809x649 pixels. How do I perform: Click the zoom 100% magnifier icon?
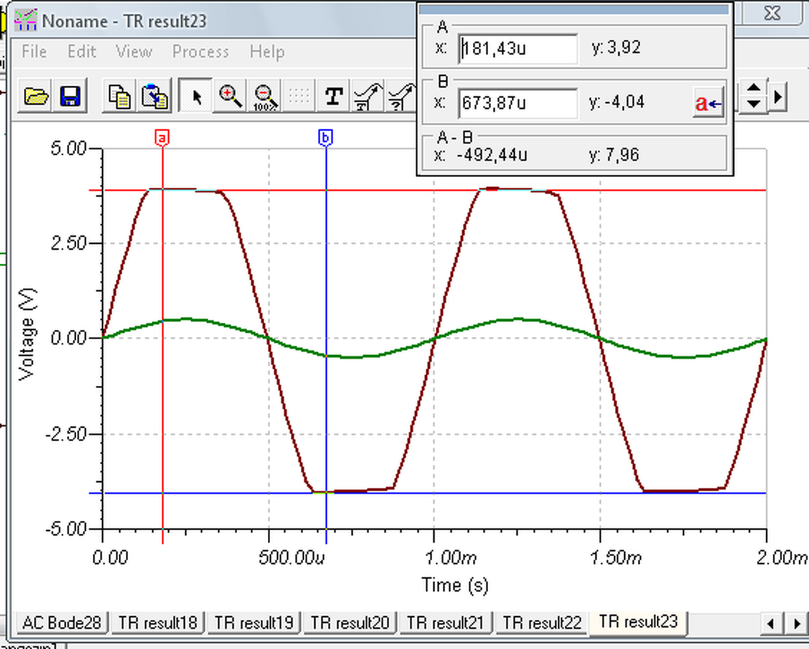coord(265,96)
